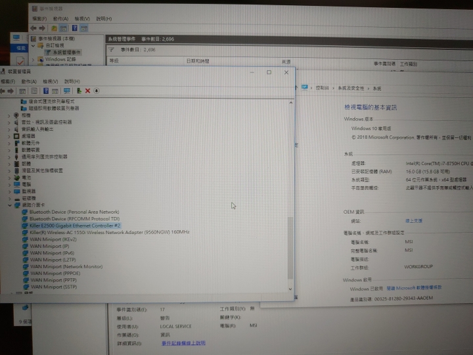Click Bluetooth Device (Personal Area Network) icon

pos(25,212)
